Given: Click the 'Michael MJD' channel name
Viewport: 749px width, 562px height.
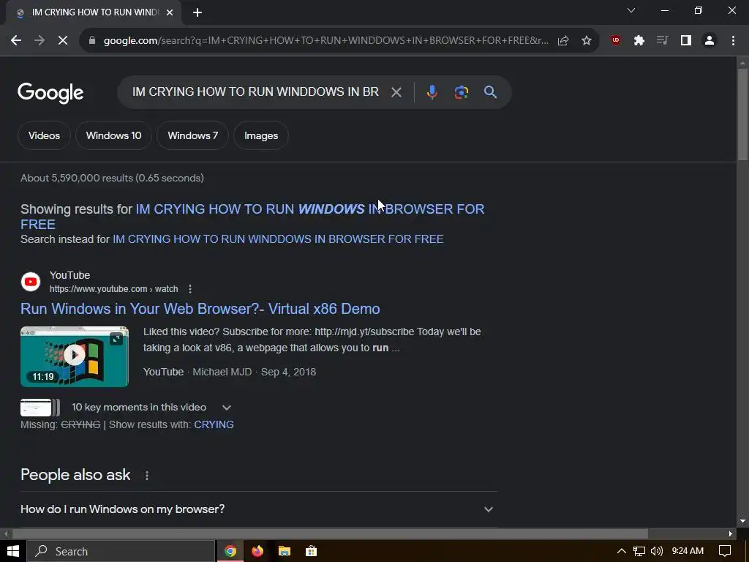Looking at the screenshot, I should tap(222, 372).
